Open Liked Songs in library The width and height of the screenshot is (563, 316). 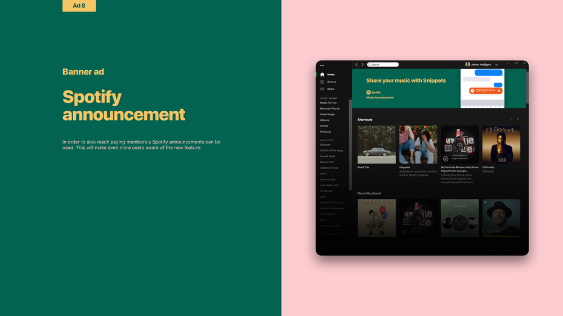pos(327,114)
